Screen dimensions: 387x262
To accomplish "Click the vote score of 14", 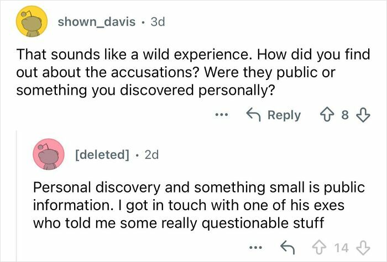I will [x=341, y=247].
